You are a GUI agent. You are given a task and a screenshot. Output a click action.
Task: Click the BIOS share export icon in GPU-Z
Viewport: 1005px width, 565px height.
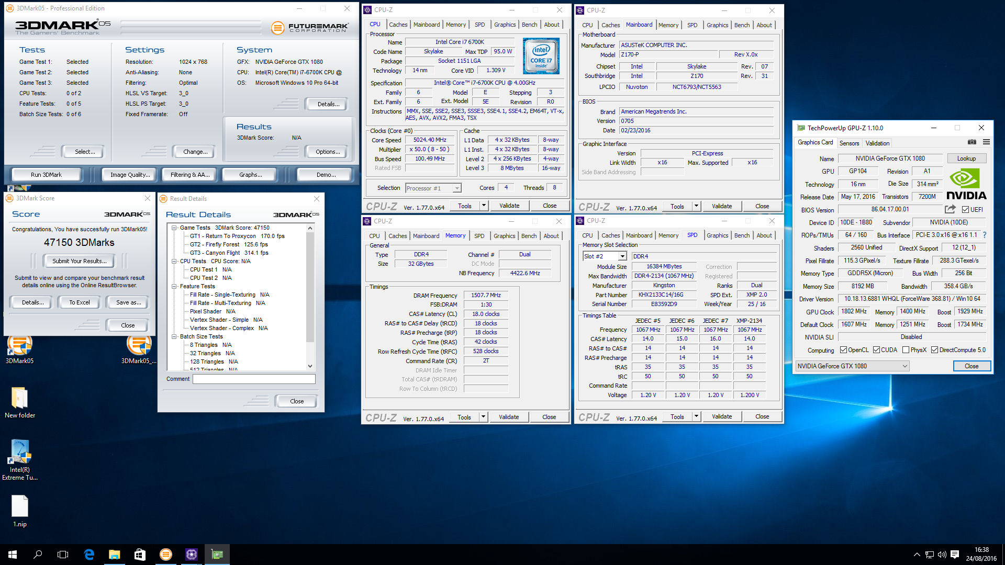(950, 209)
